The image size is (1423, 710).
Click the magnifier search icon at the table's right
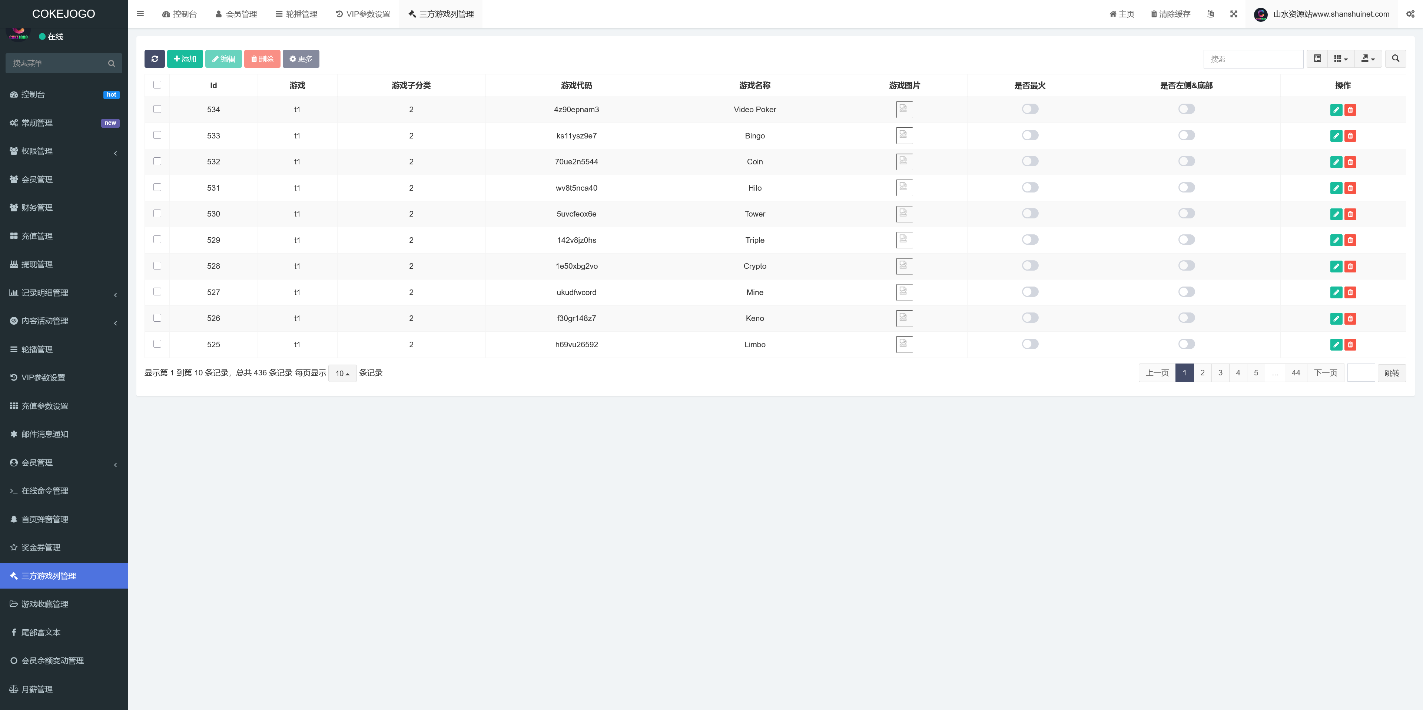click(1395, 58)
